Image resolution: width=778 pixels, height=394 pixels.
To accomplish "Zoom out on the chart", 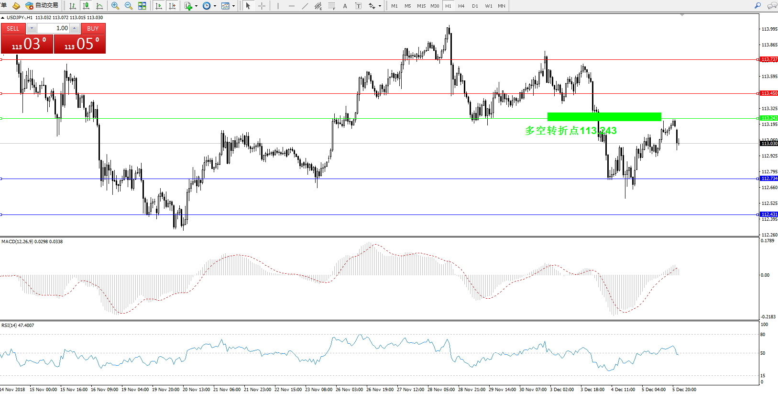I will pos(129,6).
